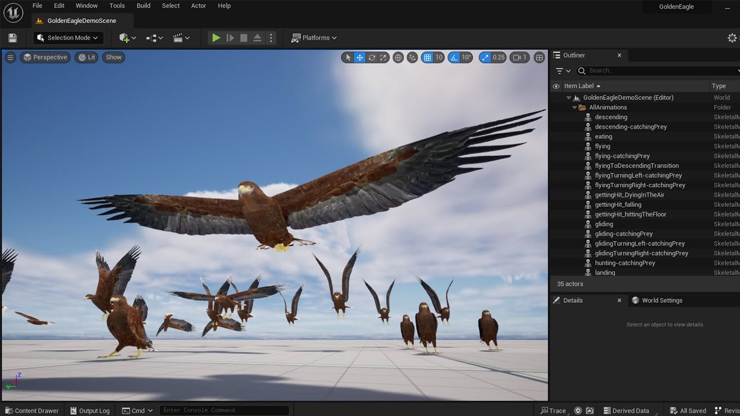Screen dimensions: 740x416
Task: Toggle rotation snapping
Action: (454, 57)
